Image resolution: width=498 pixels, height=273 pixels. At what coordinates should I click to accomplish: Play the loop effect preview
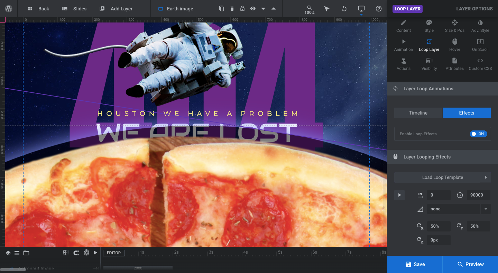pyautogui.click(x=399, y=195)
